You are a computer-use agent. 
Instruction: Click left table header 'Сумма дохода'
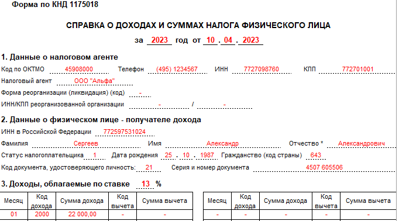(82, 201)
